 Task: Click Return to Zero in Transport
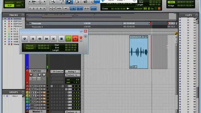[33, 39]
